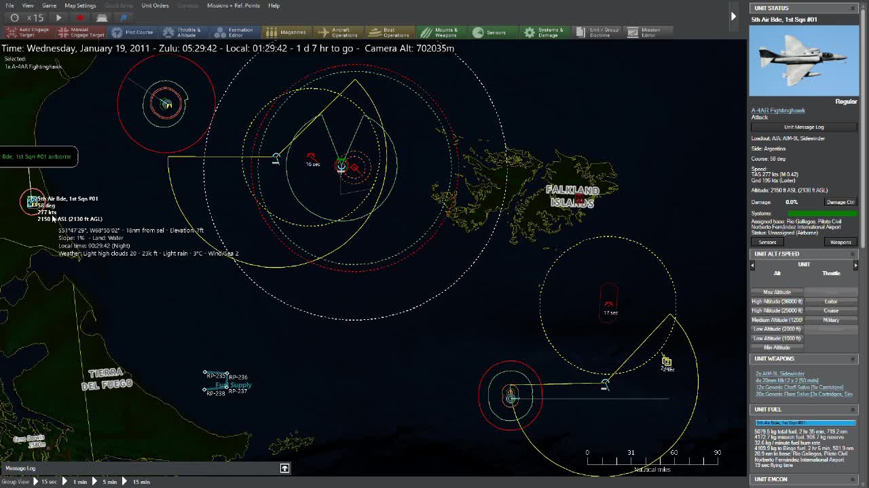Image resolution: width=869 pixels, height=488 pixels.
Task: Set throttle to Loiter
Action: point(831,302)
